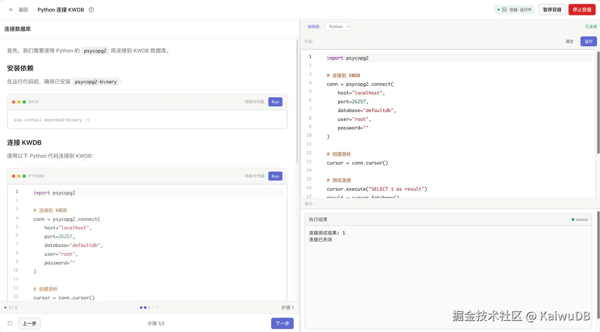Go to next step with 下一步
Screen dimensions: 600x332
282,324
